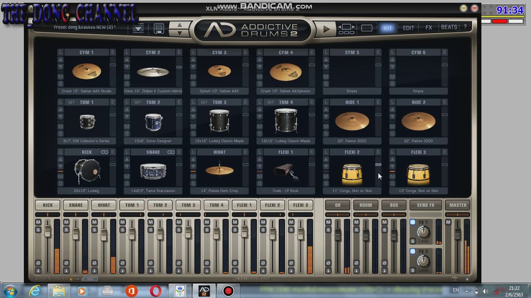Image resolution: width=531 pixels, height=298 pixels.
Task: Mute the HIHAT mixer channel
Action: [95, 222]
